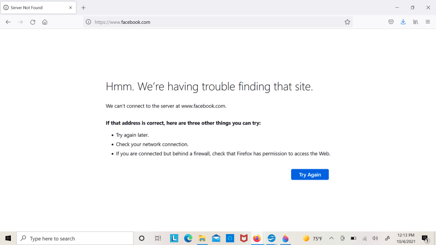Show the Downloads panel
Screen dimensions: 436x245
403,22
